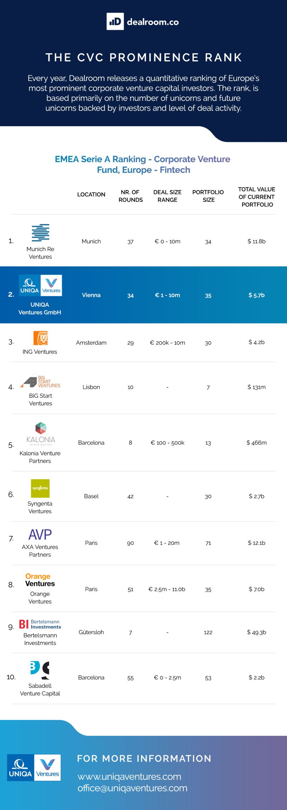Click the $ 131m portfolio value
Image resolution: width=287 pixels, height=810 pixels.
click(257, 387)
